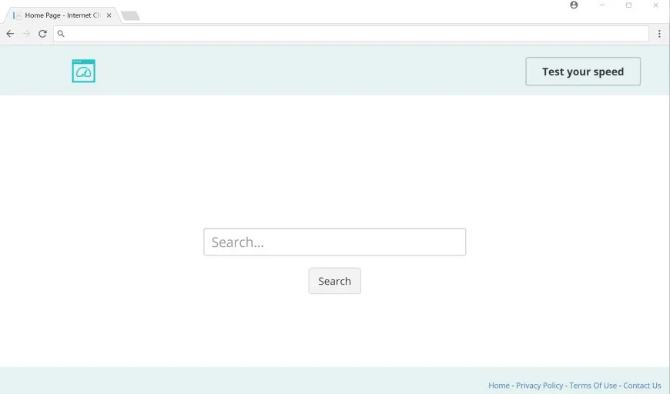Close the Home Page tab
The width and height of the screenshot is (670, 394).
click(109, 15)
